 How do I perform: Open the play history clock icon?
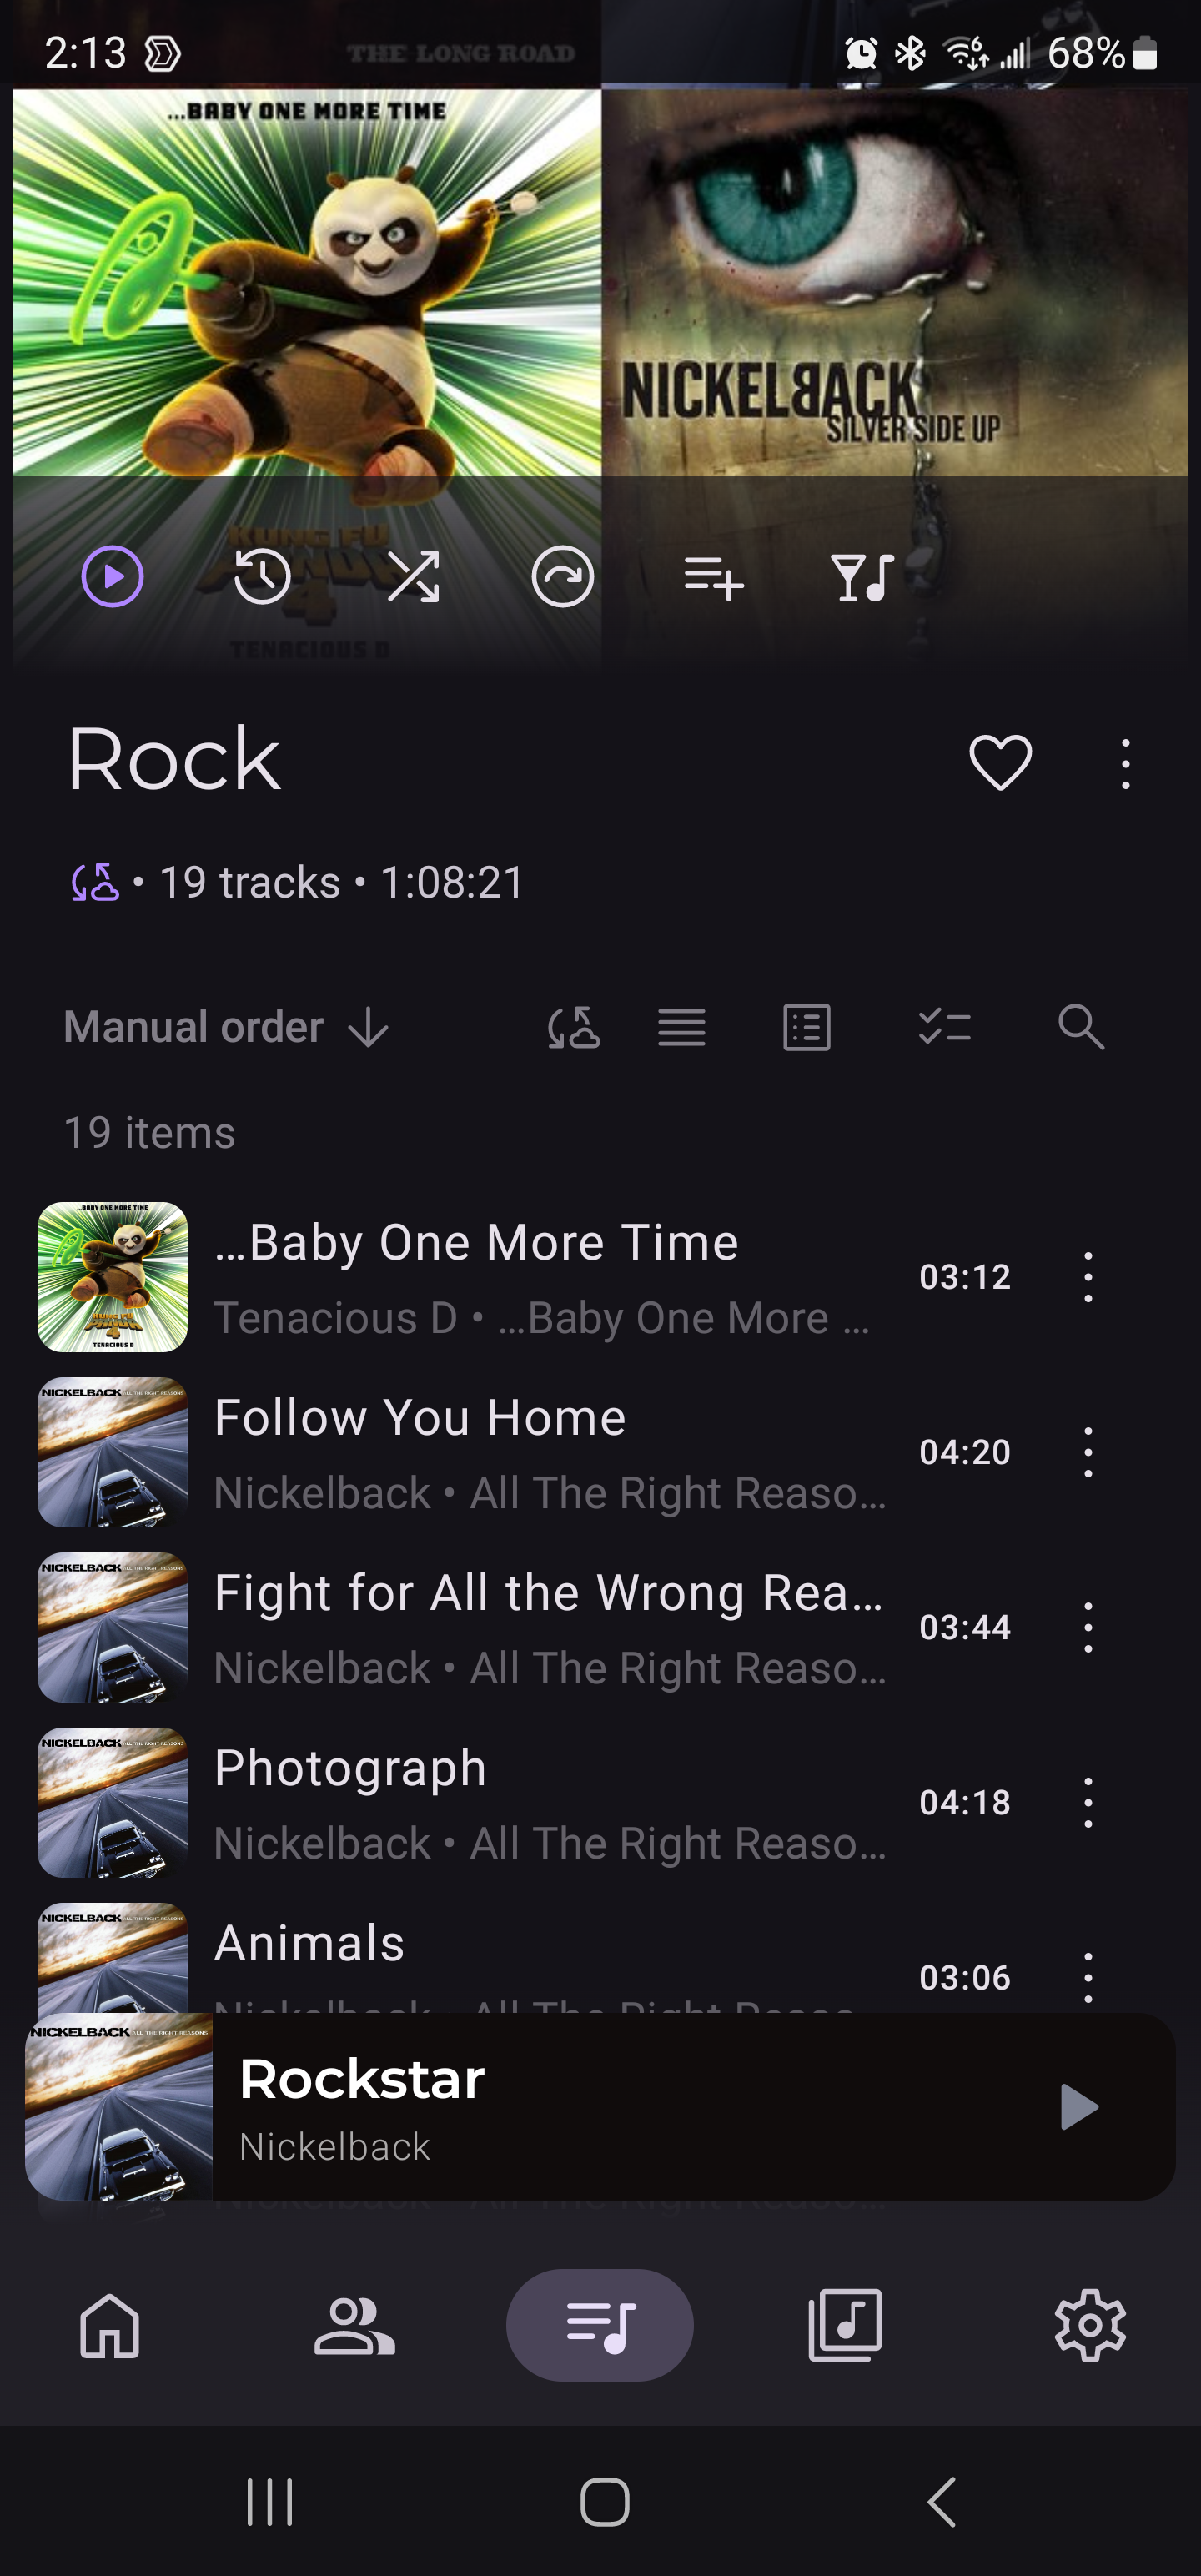click(x=262, y=576)
